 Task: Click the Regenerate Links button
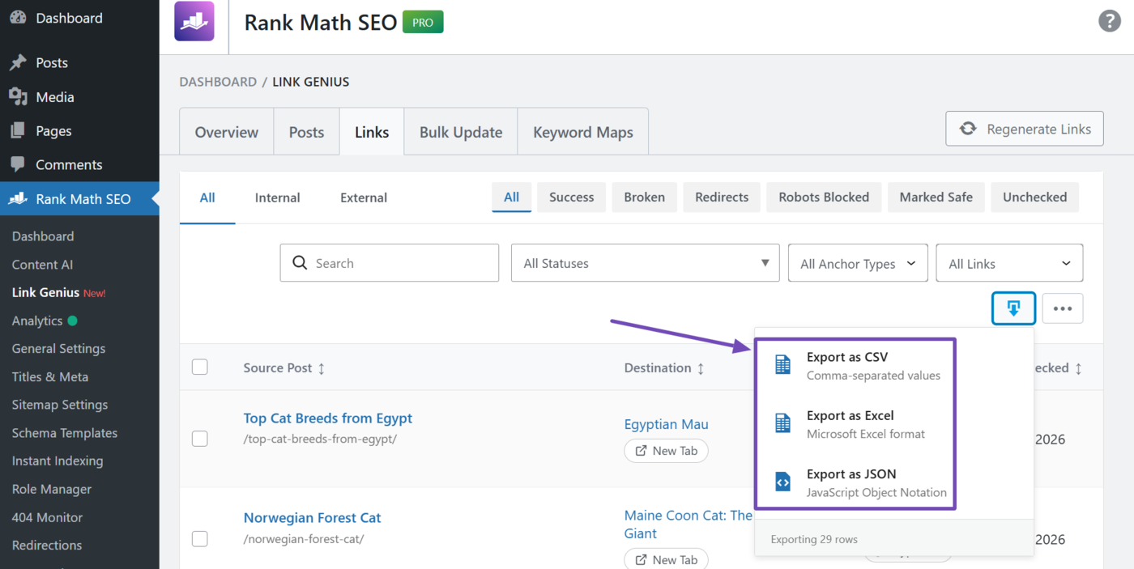pos(1025,129)
